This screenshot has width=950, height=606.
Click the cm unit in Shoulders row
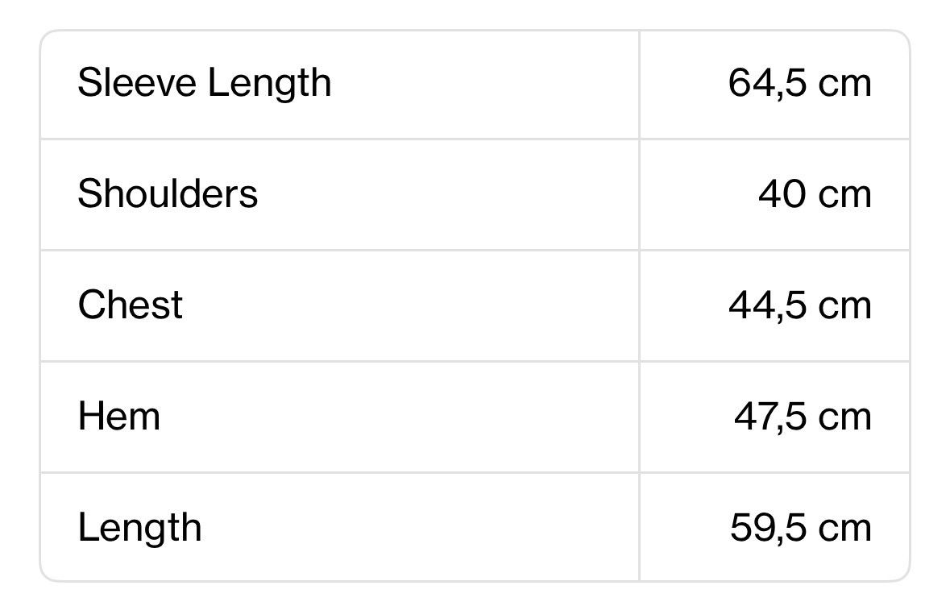(845, 196)
